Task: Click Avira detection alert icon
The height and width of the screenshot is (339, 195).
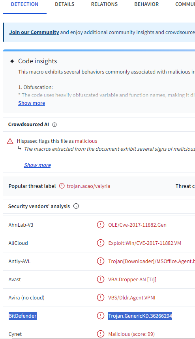Action: (101, 297)
